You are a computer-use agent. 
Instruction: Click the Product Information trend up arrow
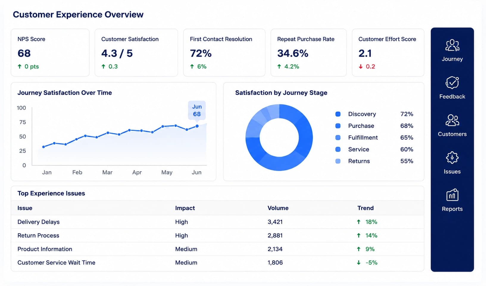click(359, 249)
